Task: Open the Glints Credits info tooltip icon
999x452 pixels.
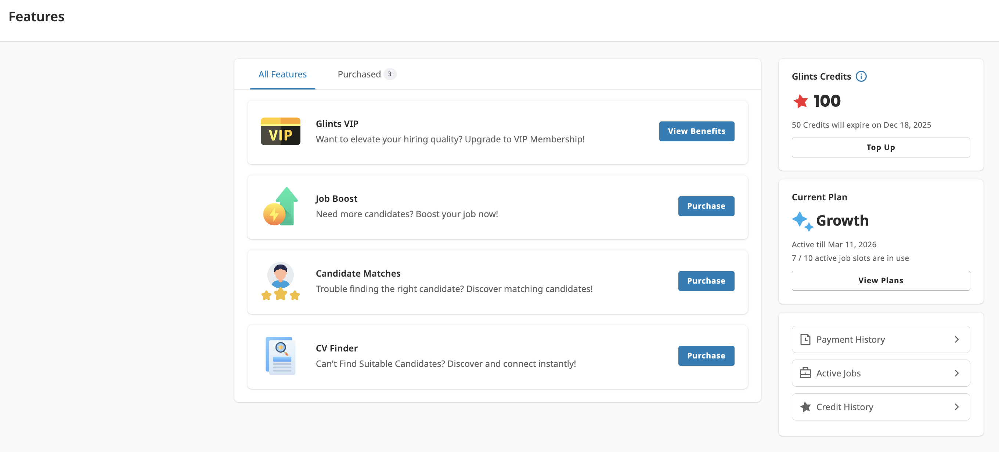Action: click(x=861, y=76)
